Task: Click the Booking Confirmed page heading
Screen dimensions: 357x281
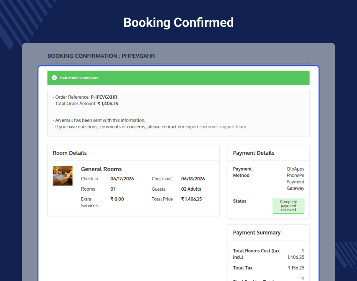Action: tap(178, 22)
